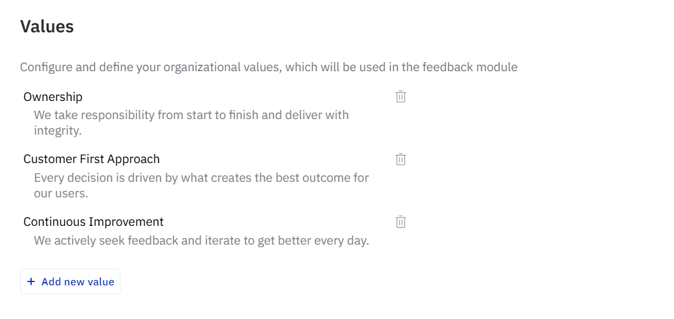The image size is (674, 319).
Task: Select the 'We actively seek feedback' description
Action: pos(201,241)
